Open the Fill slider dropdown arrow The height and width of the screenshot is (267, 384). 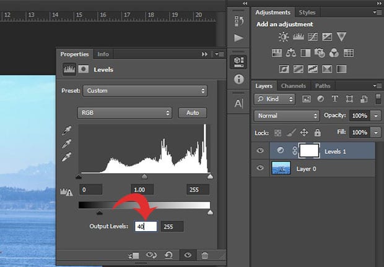(x=376, y=133)
